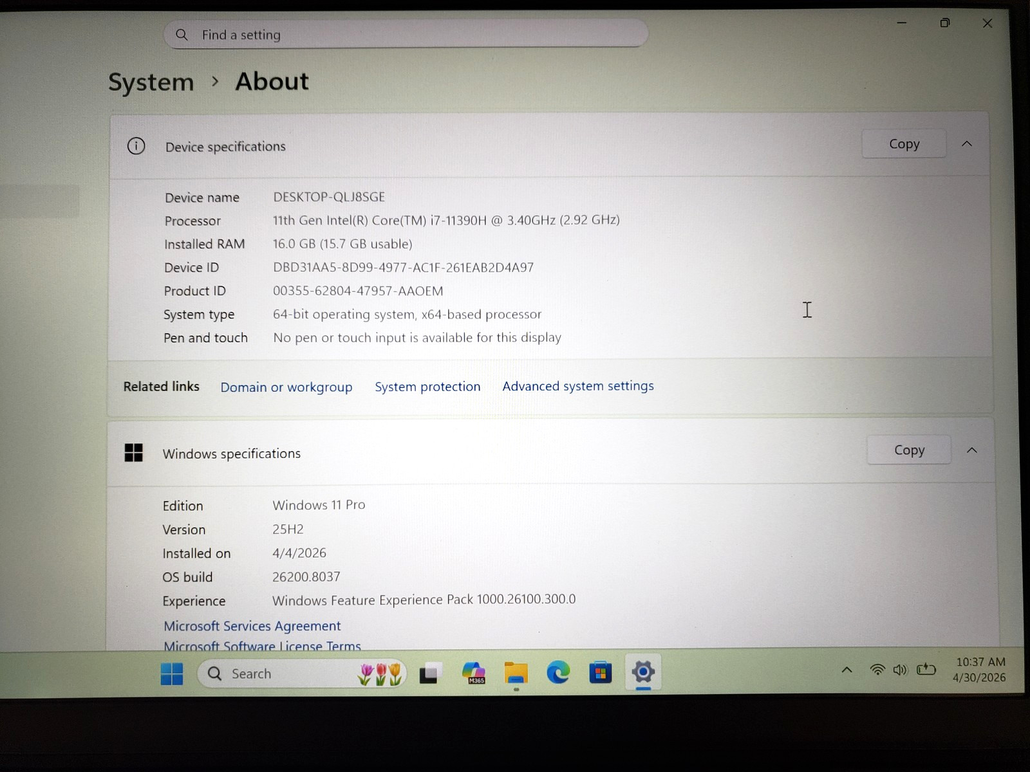Open the System protection link

click(427, 387)
